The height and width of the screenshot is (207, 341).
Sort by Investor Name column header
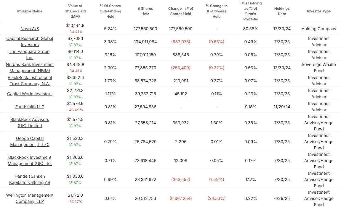point(30,11)
